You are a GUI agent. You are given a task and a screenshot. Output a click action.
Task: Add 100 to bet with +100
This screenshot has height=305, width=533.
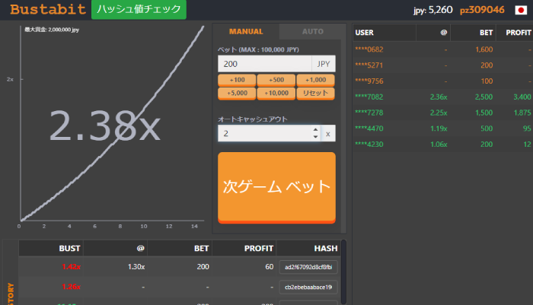point(236,80)
